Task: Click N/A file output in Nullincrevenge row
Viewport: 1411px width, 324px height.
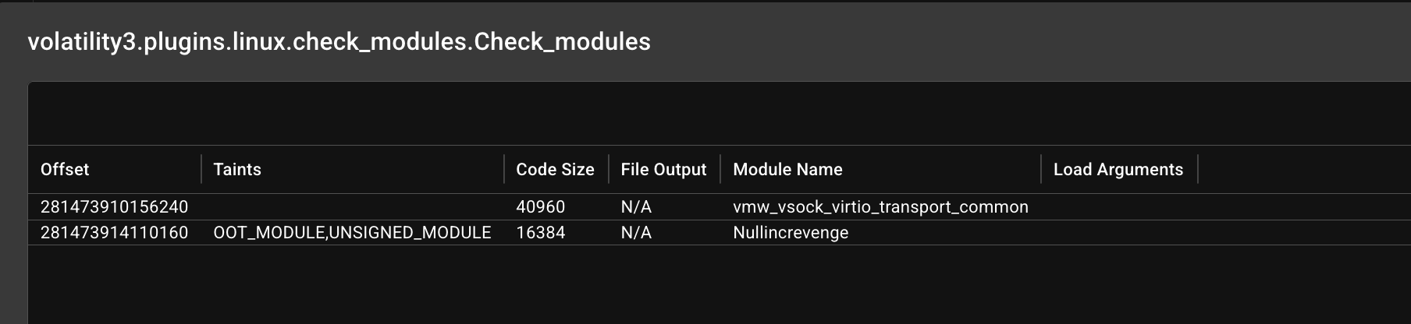Action: [636, 232]
